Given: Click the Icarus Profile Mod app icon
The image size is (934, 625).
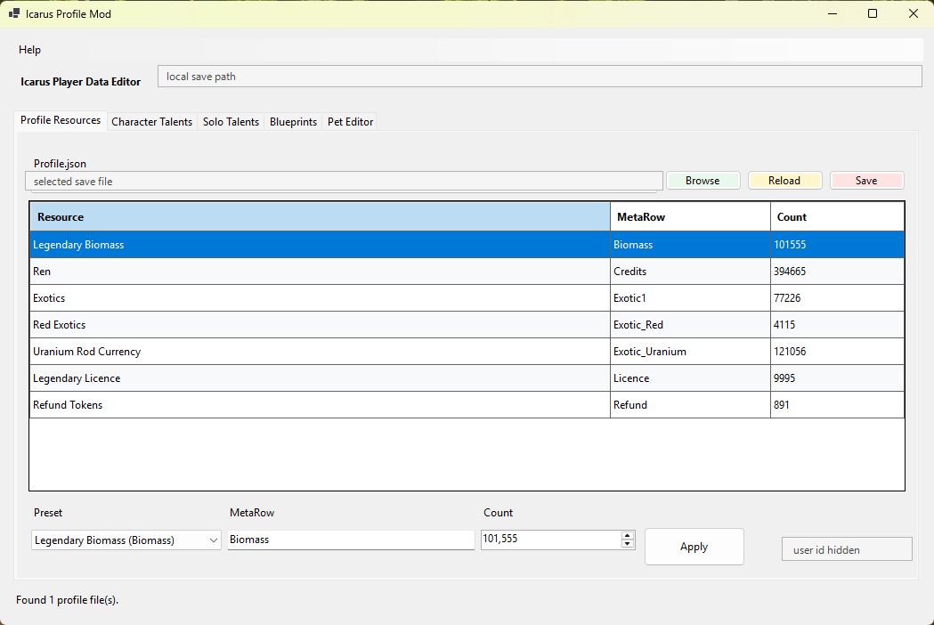Looking at the screenshot, I should click(x=13, y=13).
